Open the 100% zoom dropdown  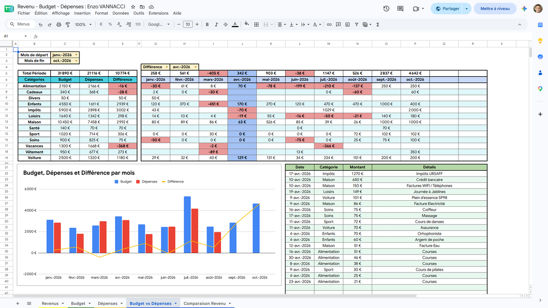pyautogui.click(x=83, y=25)
